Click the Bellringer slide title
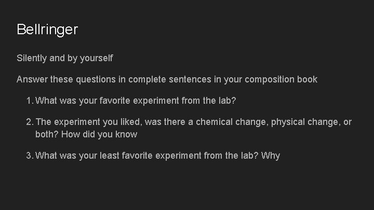This screenshot has height=210, width=374. pyautogui.click(x=47, y=30)
